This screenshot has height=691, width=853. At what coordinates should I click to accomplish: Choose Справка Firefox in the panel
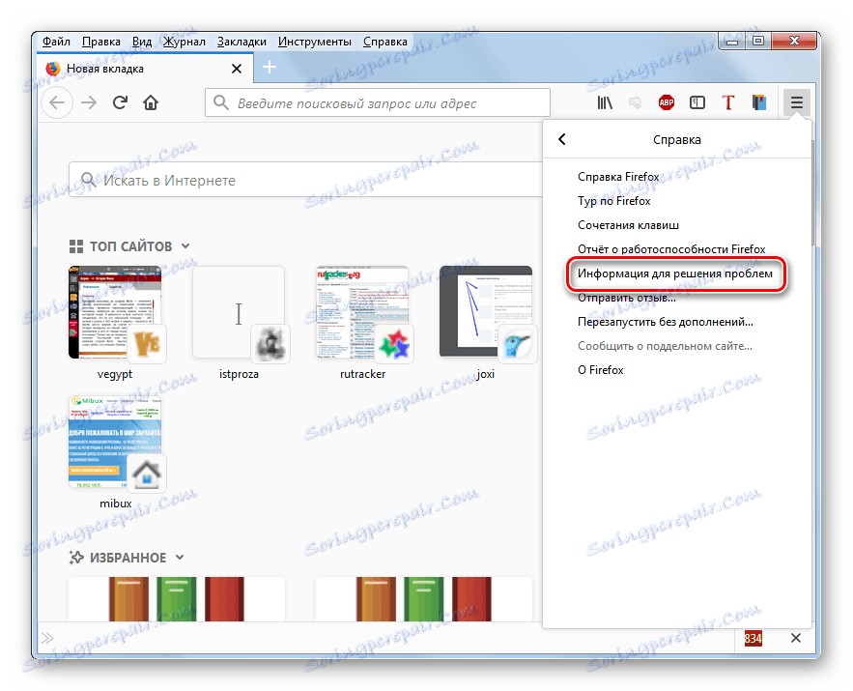click(x=618, y=177)
